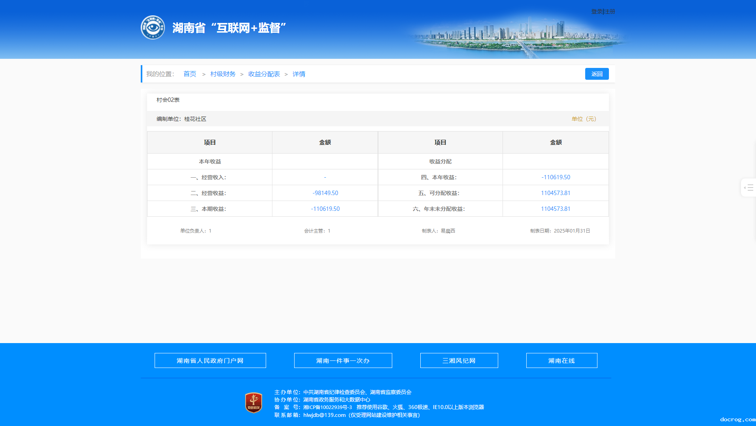Click the red party emblem in the footer
The width and height of the screenshot is (756, 426).
pos(253,403)
